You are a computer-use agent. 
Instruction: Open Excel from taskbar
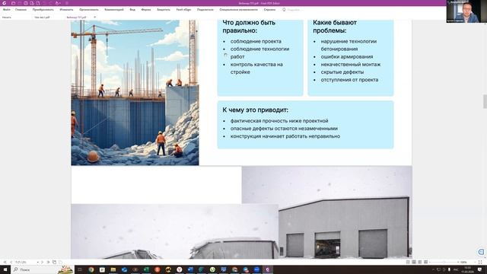pyautogui.click(x=146, y=269)
